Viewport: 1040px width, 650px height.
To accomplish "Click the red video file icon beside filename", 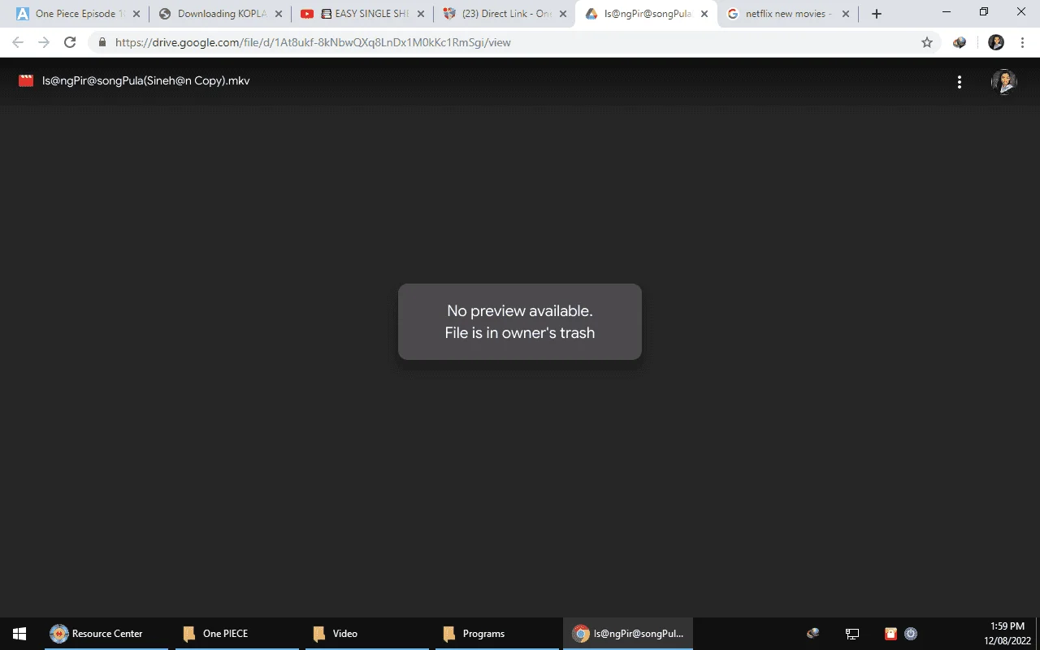I will pyautogui.click(x=26, y=80).
